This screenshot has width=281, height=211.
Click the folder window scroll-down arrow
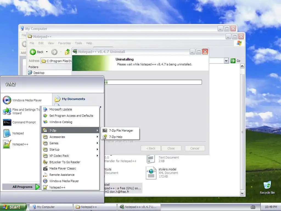click(242, 193)
